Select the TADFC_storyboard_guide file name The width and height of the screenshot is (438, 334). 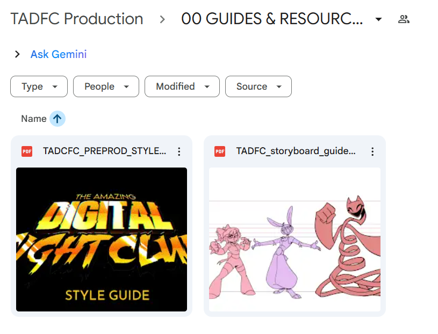(296, 151)
